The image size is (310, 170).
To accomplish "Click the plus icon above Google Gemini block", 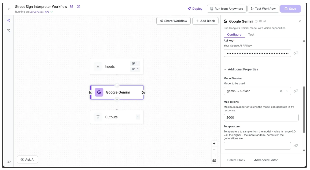I will pyautogui.click(x=117, y=85).
